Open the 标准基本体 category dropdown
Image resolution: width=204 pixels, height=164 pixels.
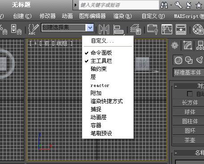point(188,73)
